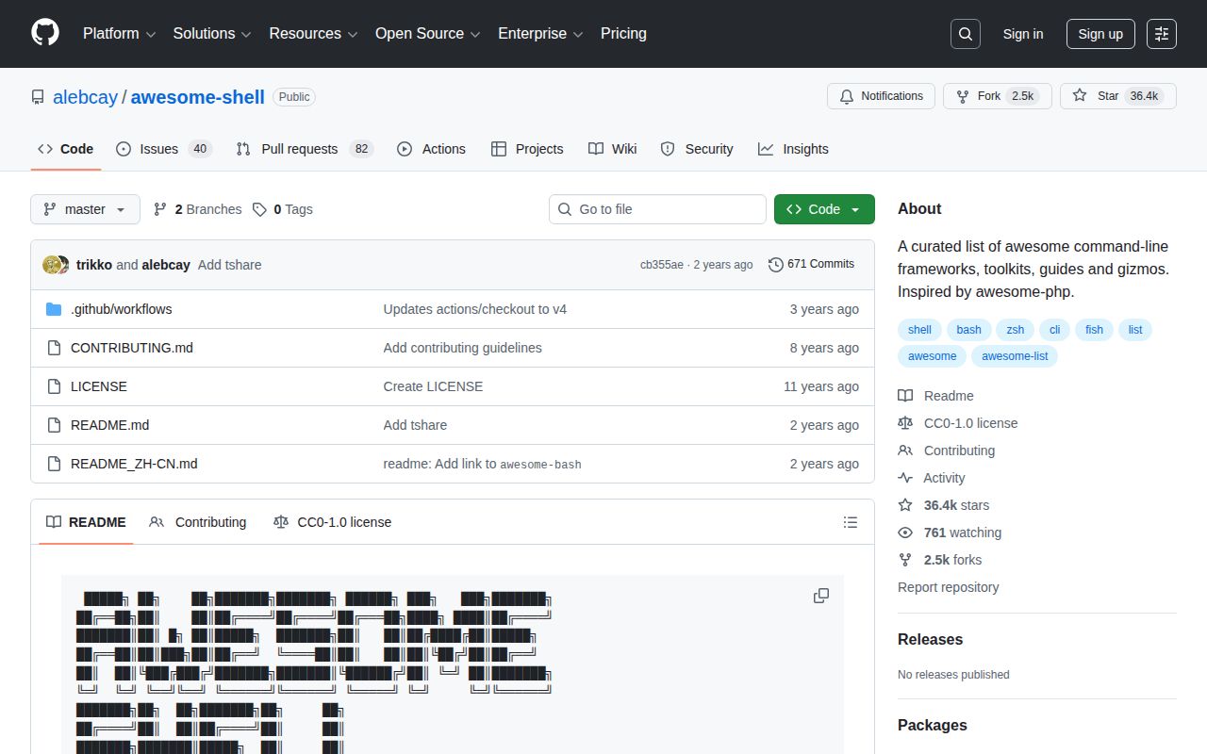Click the commit history clock icon
This screenshot has height=754, width=1207.
(776, 264)
